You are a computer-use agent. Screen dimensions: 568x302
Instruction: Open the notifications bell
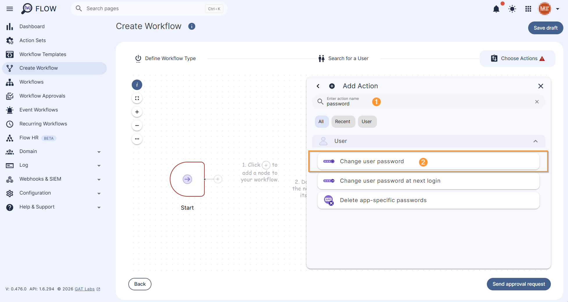tap(496, 9)
